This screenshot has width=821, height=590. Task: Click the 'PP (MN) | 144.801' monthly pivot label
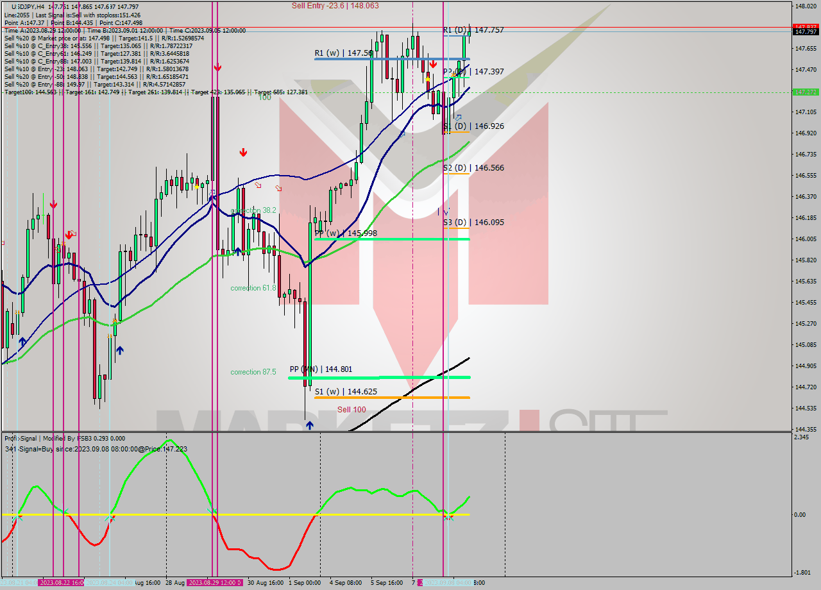321,369
